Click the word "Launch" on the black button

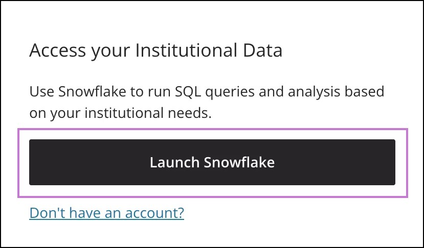(175, 162)
